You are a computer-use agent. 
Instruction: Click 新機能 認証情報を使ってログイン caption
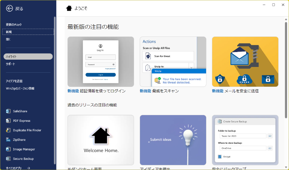(x=97, y=91)
